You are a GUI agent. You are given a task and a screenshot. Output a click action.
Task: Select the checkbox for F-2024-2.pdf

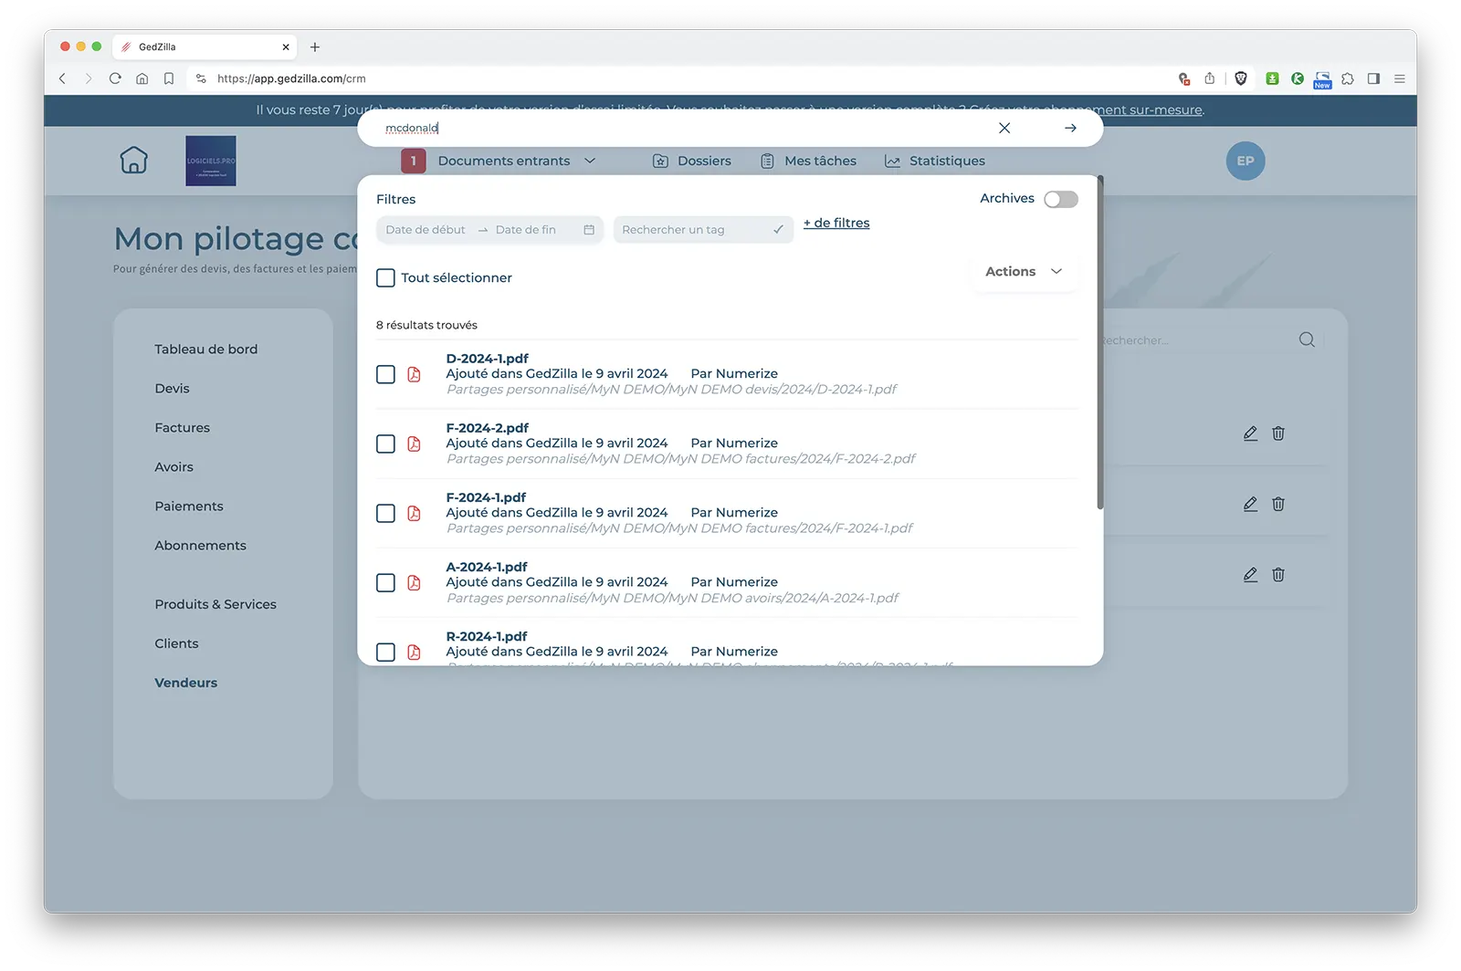click(x=385, y=444)
